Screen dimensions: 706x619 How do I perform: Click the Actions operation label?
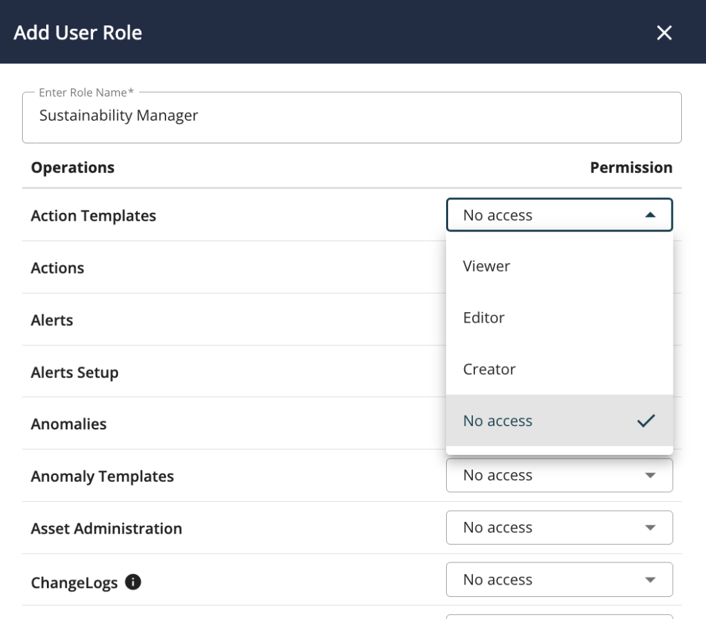point(57,268)
